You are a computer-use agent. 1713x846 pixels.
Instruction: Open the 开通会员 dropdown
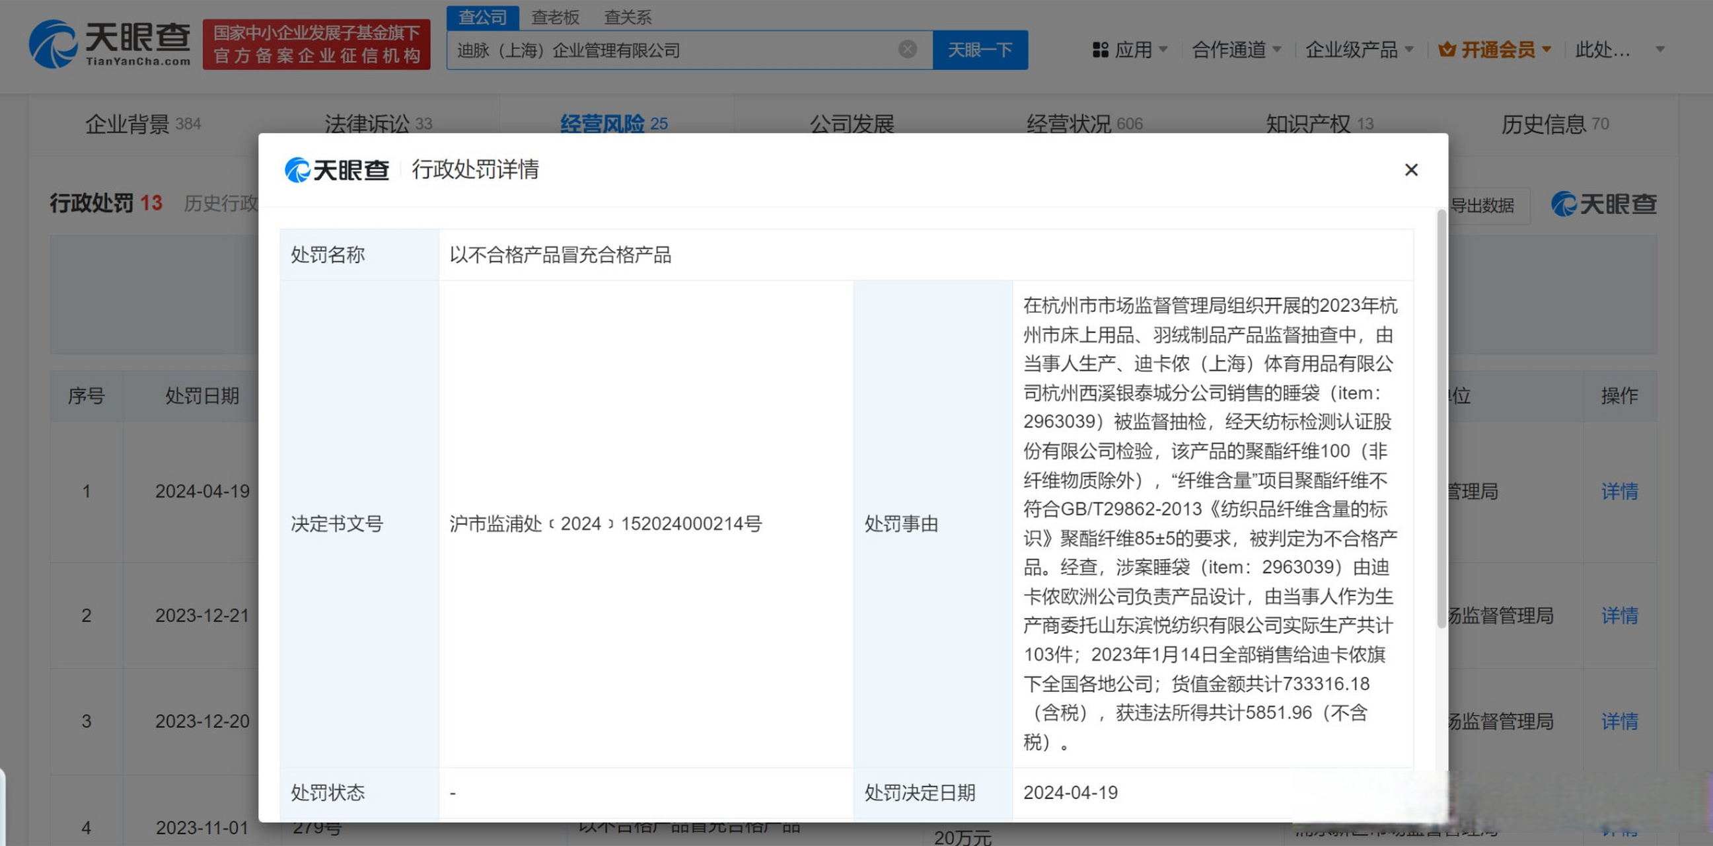1495,50
